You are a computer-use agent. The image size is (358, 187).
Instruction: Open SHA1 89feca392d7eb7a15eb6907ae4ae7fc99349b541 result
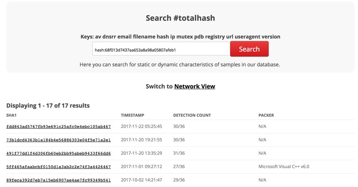[x=58, y=180]
